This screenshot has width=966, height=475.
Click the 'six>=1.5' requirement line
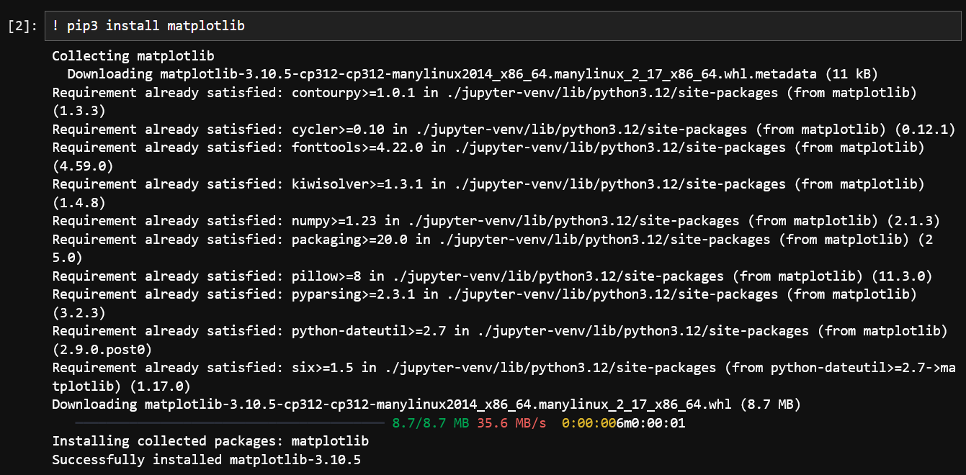[x=504, y=367]
